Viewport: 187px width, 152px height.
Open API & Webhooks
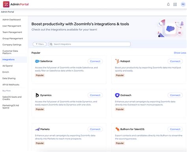pos(11,85)
